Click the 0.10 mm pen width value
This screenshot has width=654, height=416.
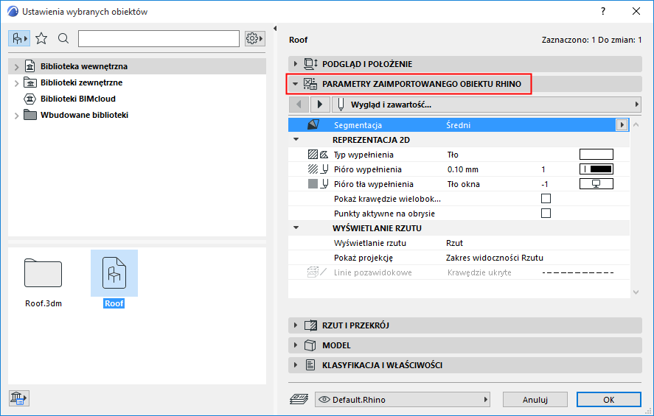click(463, 169)
